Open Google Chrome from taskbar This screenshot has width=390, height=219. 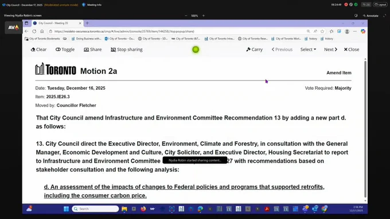click(x=324, y=209)
